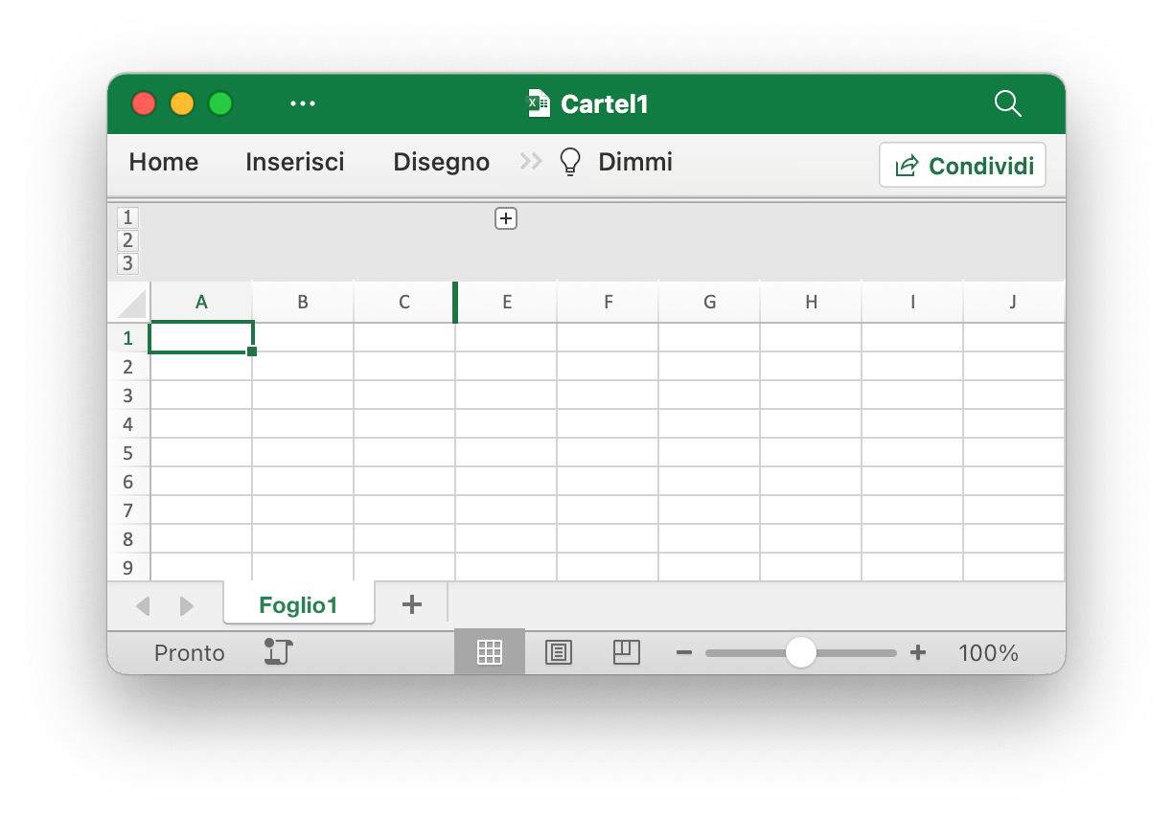Viewport: 1173px width, 816px height.
Task: Select row 2 header
Action: pos(128,366)
